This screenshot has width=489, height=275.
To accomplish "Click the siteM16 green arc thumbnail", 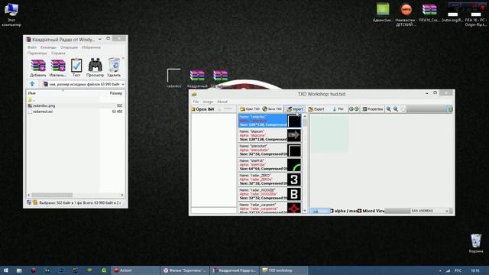I will pyautogui.click(x=293, y=165).
